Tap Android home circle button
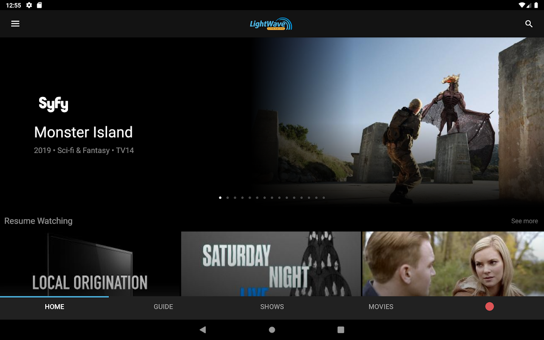Viewport: 544px width, 340px height. [x=272, y=329]
